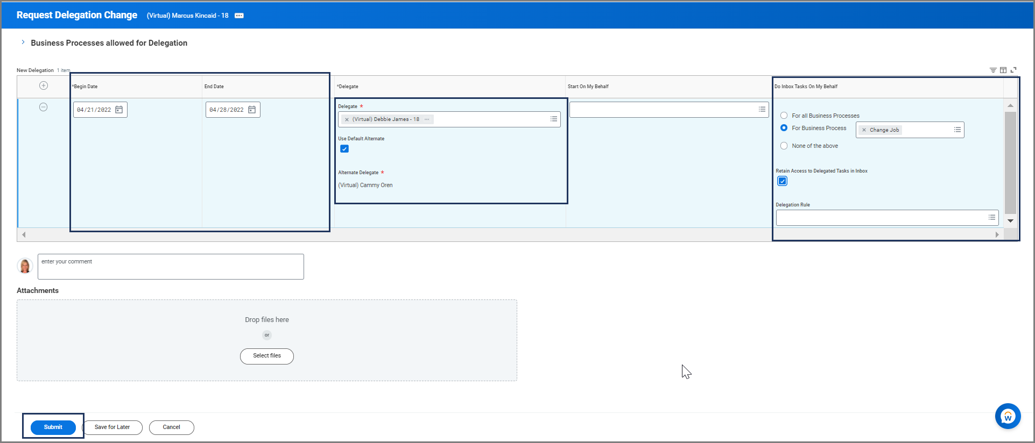This screenshot has height=443, width=1035.
Task: Toggle Retain Access to Delegated Tasks checkbox
Action: pyautogui.click(x=783, y=181)
